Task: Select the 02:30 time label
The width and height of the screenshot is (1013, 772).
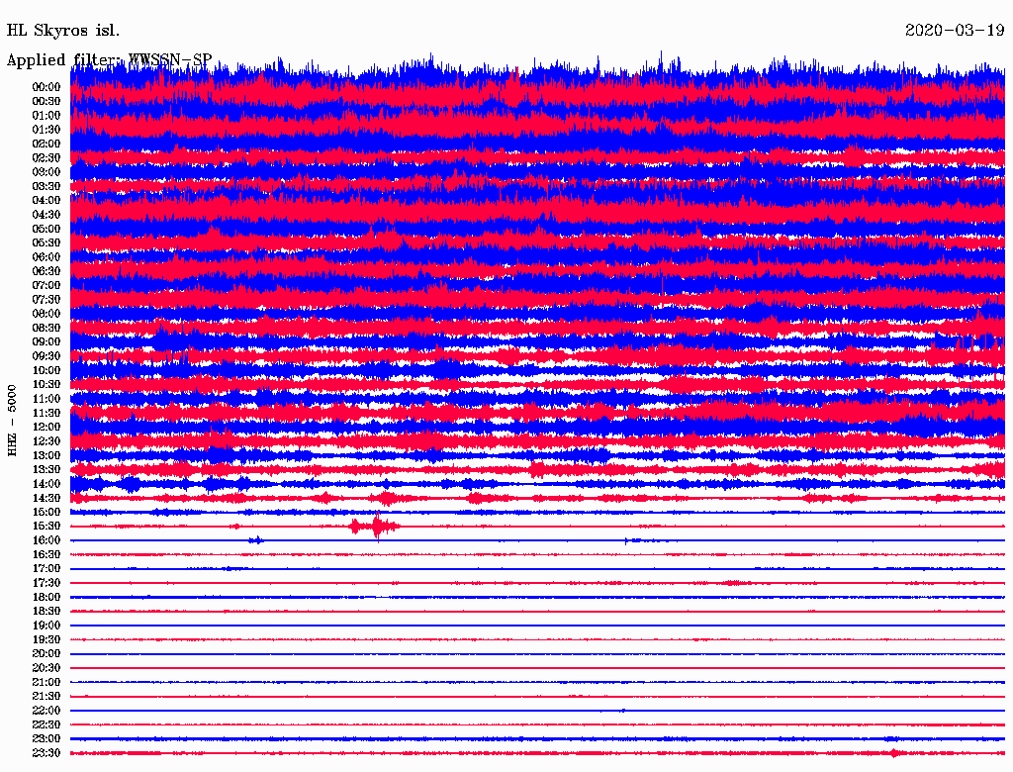Action: click(46, 157)
